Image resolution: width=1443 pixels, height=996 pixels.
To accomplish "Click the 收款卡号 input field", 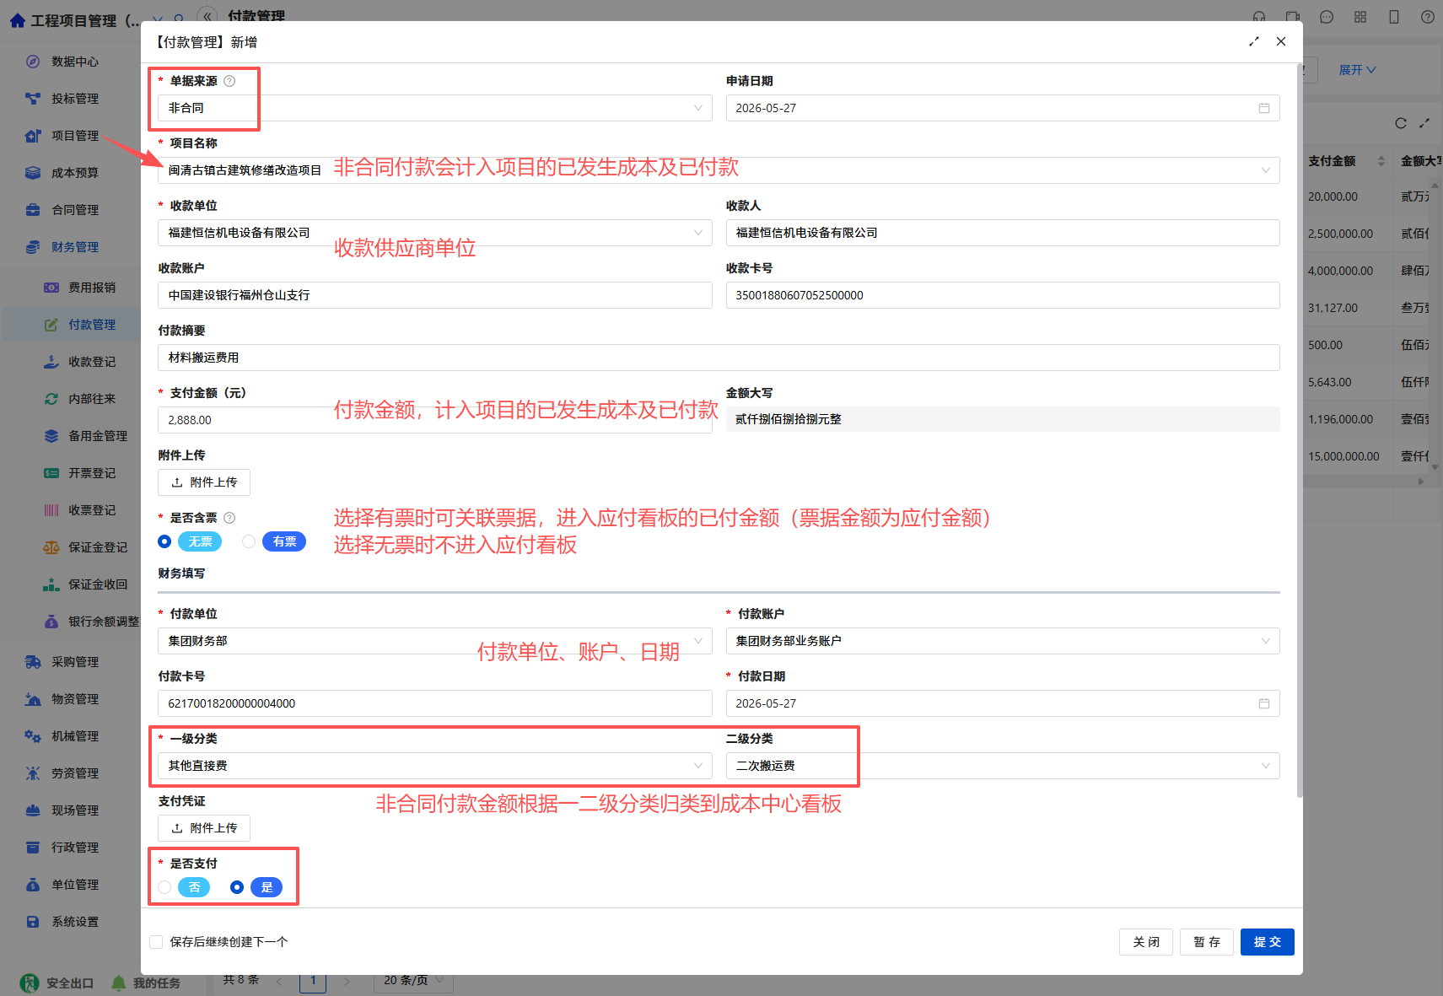I will 1003,295.
